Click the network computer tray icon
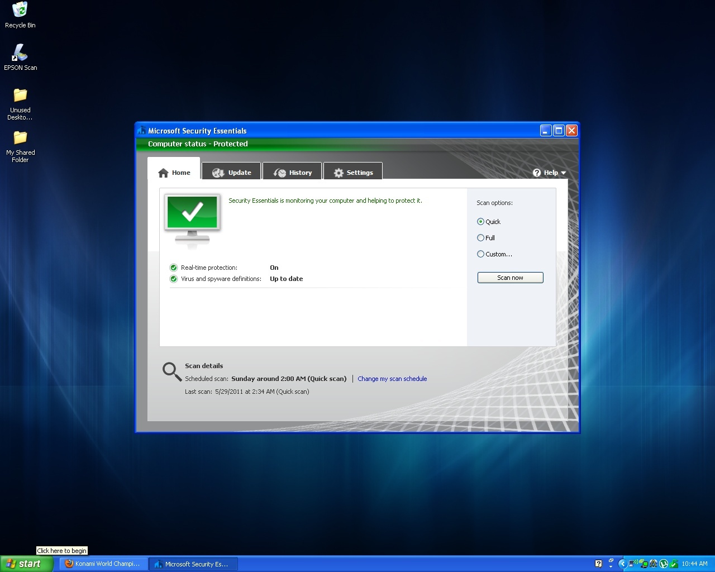This screenshot has width=715, height=572. click(x=643, y=564)
